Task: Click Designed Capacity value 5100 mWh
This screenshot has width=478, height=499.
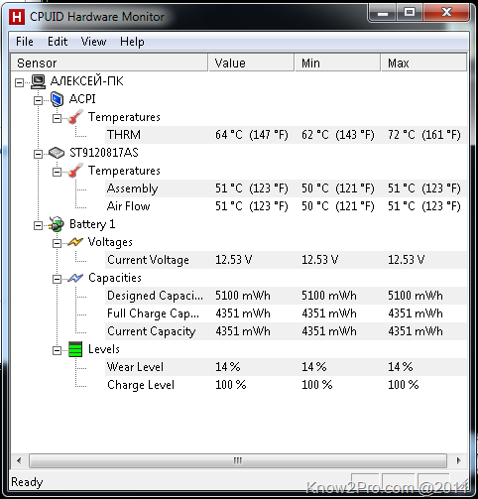Action: (x=243, y=296)
